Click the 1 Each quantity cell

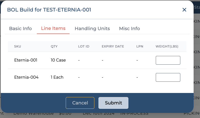(x=57, y=77)
